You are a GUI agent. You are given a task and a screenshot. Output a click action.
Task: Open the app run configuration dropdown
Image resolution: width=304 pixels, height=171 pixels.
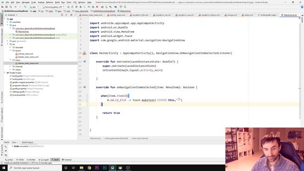point(34,7)
